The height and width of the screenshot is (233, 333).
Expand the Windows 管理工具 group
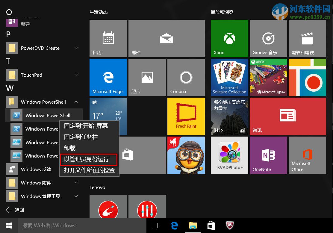coord(76,196)
